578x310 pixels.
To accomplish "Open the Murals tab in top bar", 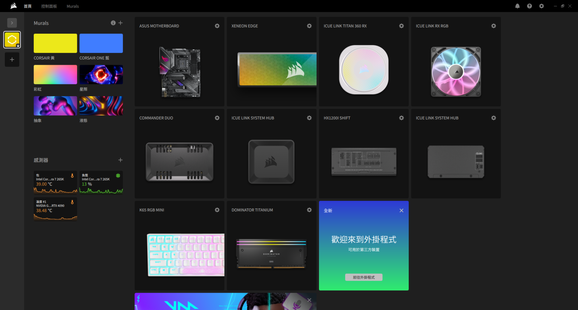I will [73, 6].
